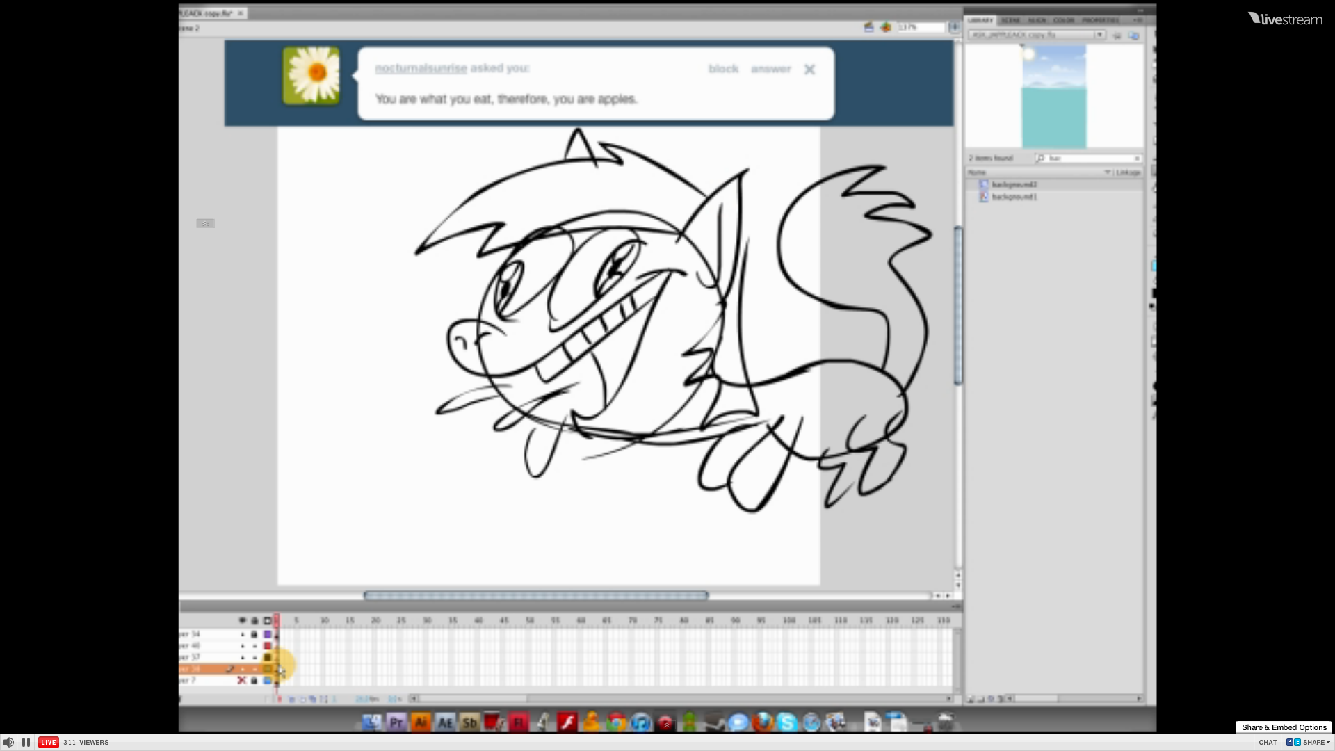
Task: Show the hidden bottom layer with red X
Action: pyautogui.click(x=241, y=680)
